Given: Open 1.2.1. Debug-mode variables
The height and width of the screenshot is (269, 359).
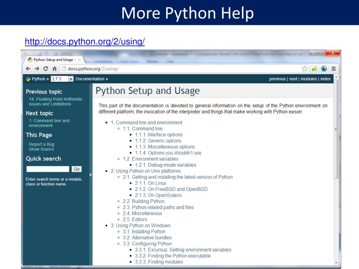Looking at the screenshot, I should click(165, 165).
